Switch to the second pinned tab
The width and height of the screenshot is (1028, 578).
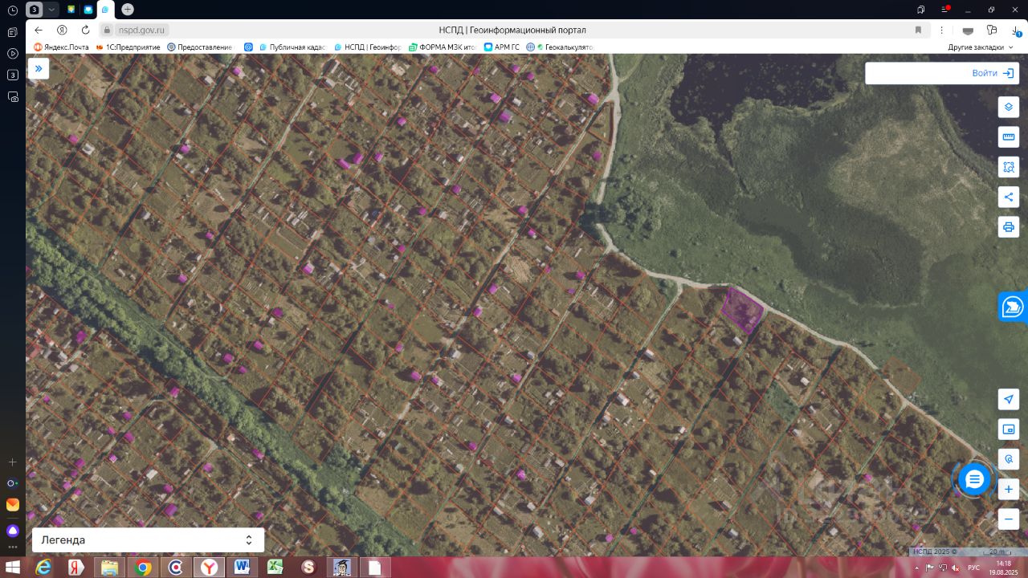(88, 10)
